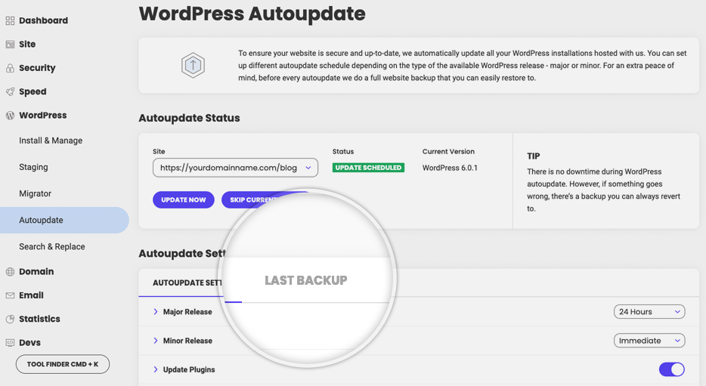This screenshot has height=386, width=706.
Task: Select the Site icon in sidebar
Action: click(10, 44)
